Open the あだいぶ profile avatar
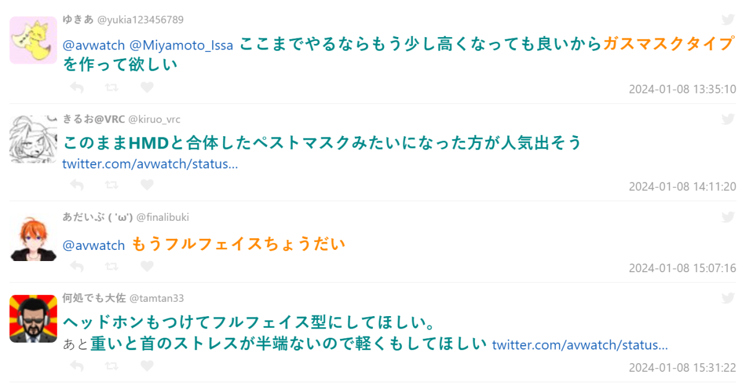This screenshot has height=386, width=742. (x=33, y=238)
